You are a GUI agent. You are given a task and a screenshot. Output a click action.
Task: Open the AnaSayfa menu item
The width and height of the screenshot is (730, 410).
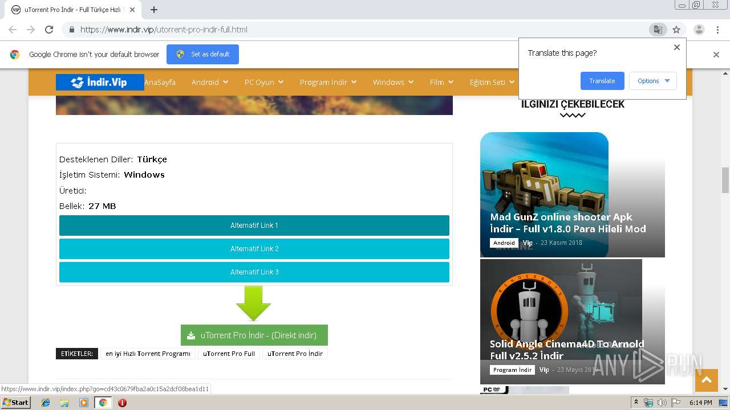pos(160,82)
